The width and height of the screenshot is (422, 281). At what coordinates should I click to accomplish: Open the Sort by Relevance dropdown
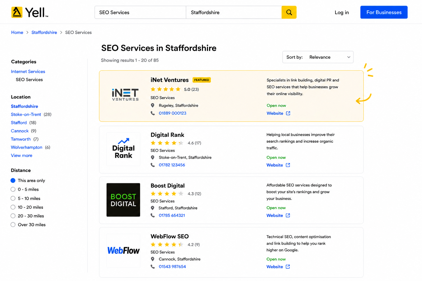tap(318, 57)
